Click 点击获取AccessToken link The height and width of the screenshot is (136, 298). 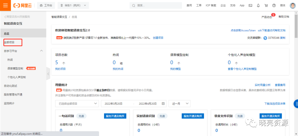(x=243, y=31)
